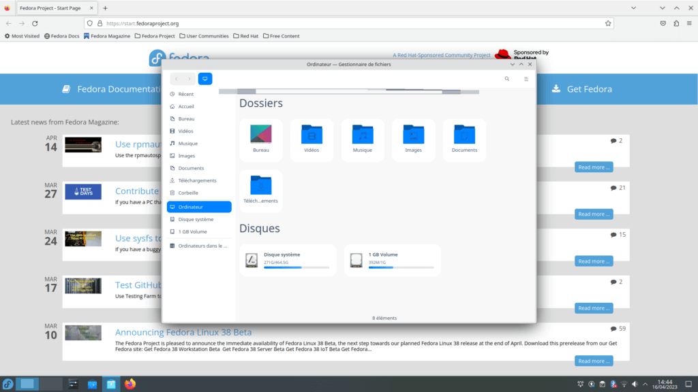Click the Firefox address bar

tap(348, 24)
